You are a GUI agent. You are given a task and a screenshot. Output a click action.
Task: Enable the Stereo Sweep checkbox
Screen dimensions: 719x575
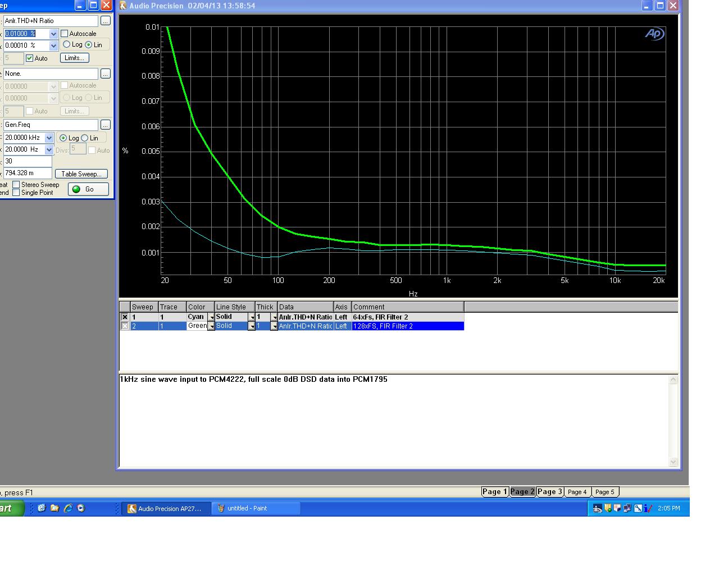[x=16, y=185]
